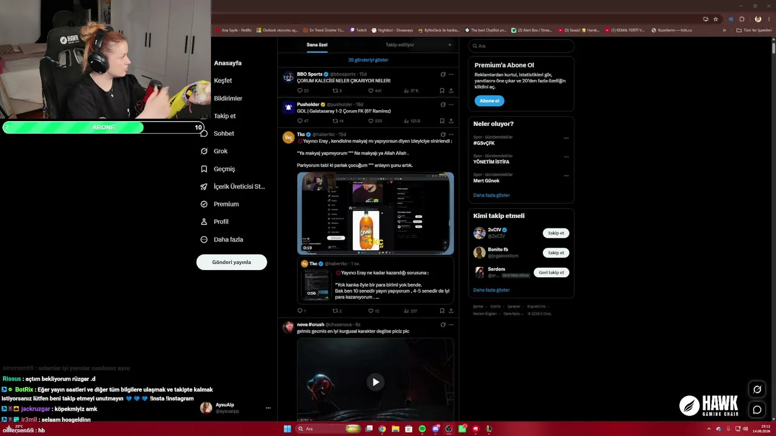Play the nova #crush post video
Screen dimensions: 776x436
pos(375,382)
